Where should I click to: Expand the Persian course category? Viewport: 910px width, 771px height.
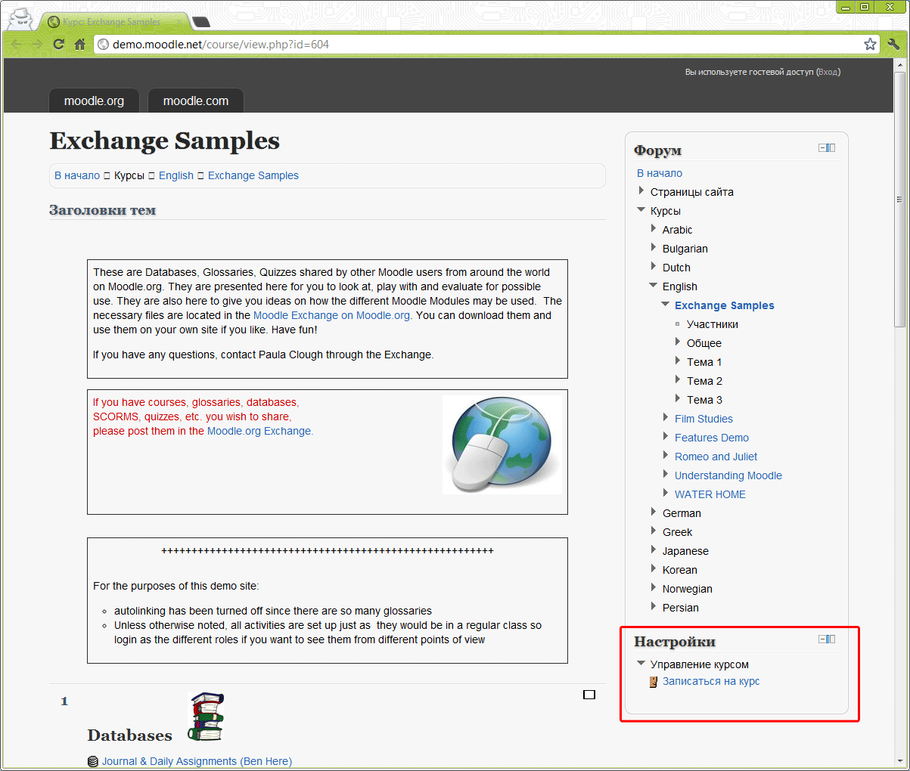point(654,607)
